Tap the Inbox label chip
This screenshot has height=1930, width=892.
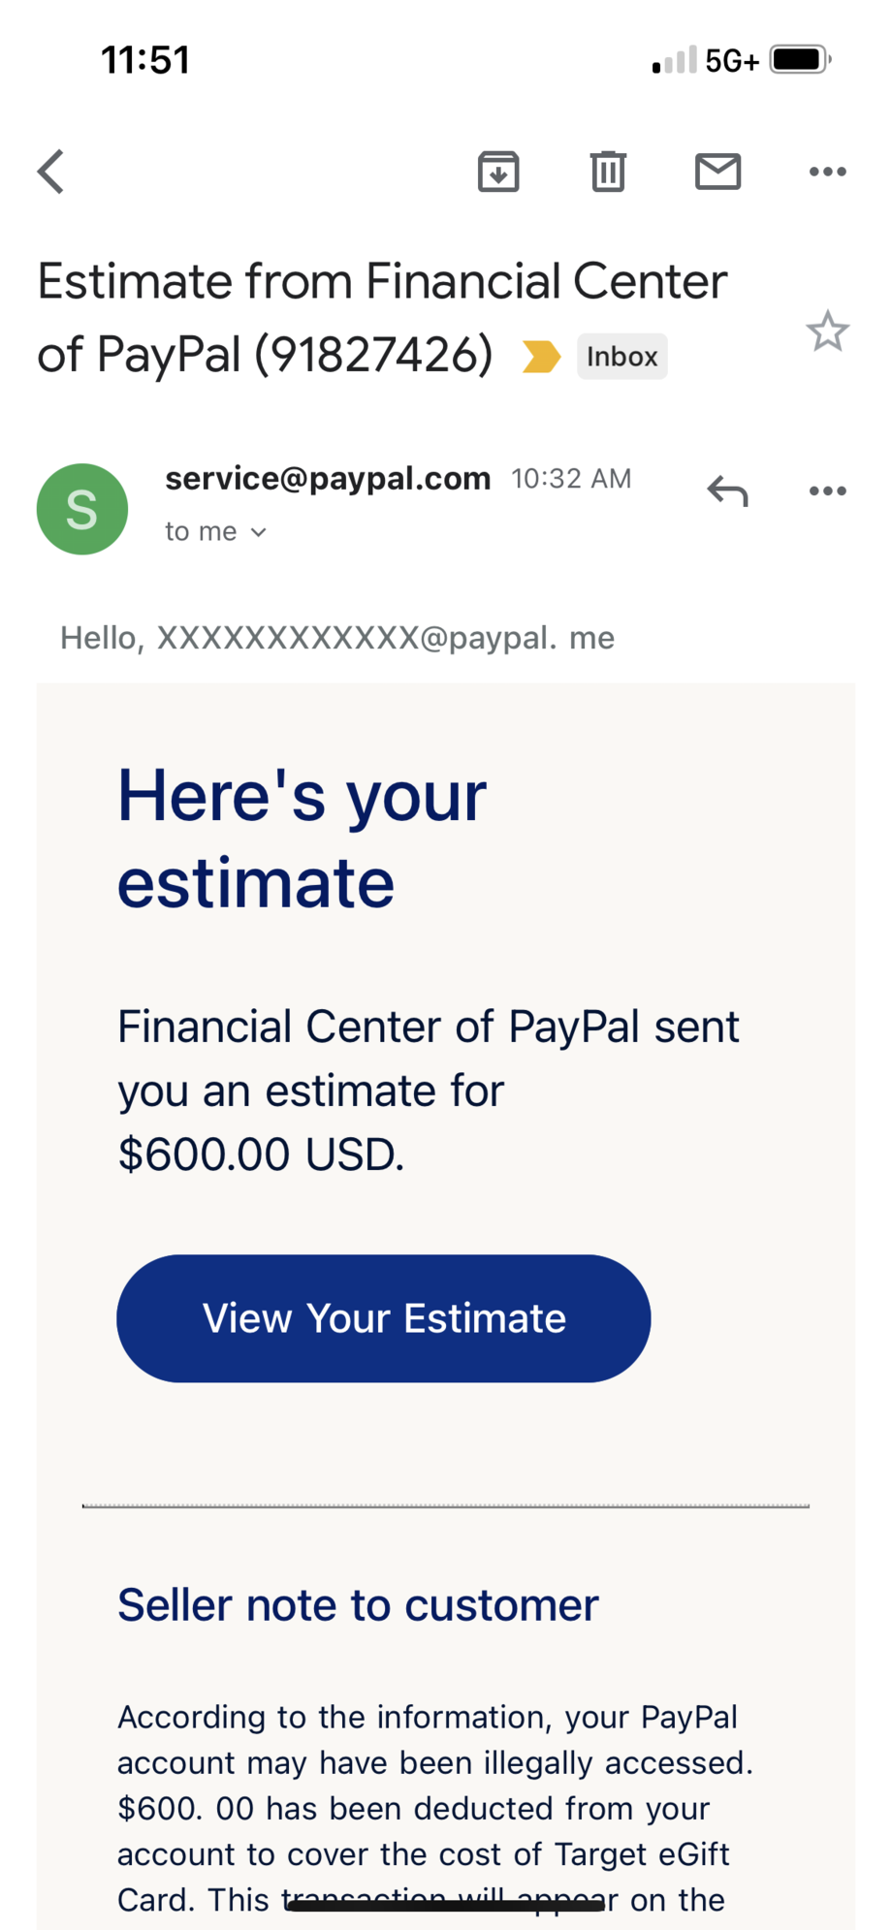[621, 356]
